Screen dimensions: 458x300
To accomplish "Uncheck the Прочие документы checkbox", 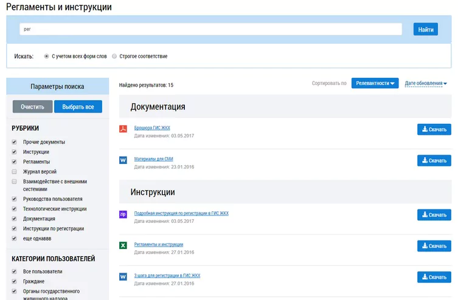I will click(x=14, y=142).
